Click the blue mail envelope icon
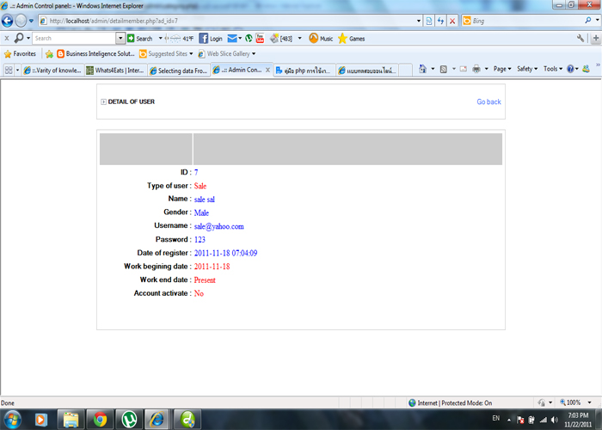Image resolution: width=602 pixels, height=430 pixels. pyautogui.click(x=232, y=39)
